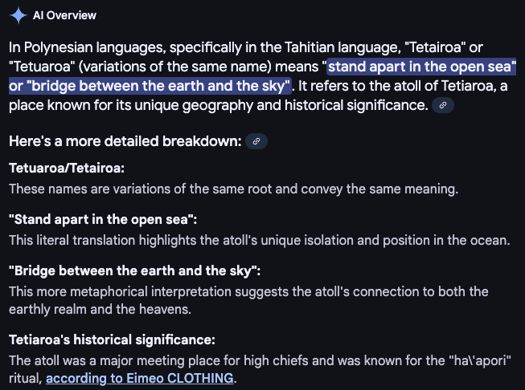Click the 'Here's a more detailed breakdown:' heading
The image size is (525, 390).
click(125, 141)
